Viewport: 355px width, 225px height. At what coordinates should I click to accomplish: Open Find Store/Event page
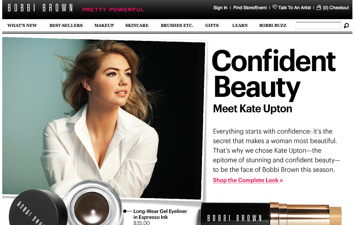pyautogui.click(x=250, y=8)
